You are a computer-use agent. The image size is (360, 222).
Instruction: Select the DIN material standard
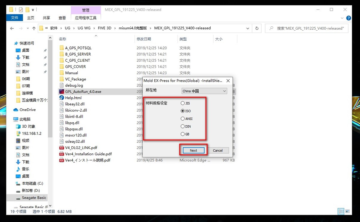183,126
